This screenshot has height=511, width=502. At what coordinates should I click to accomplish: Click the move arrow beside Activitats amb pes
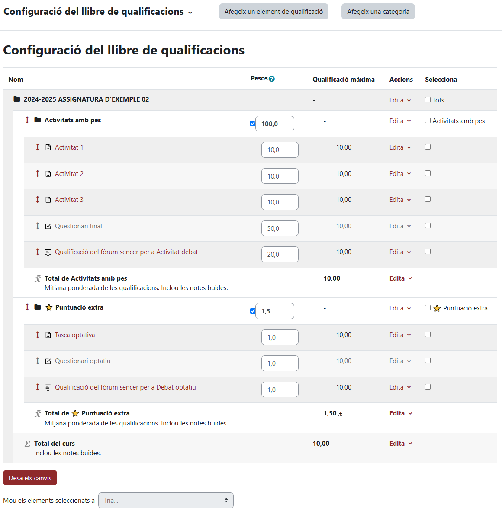pos(27,120)
